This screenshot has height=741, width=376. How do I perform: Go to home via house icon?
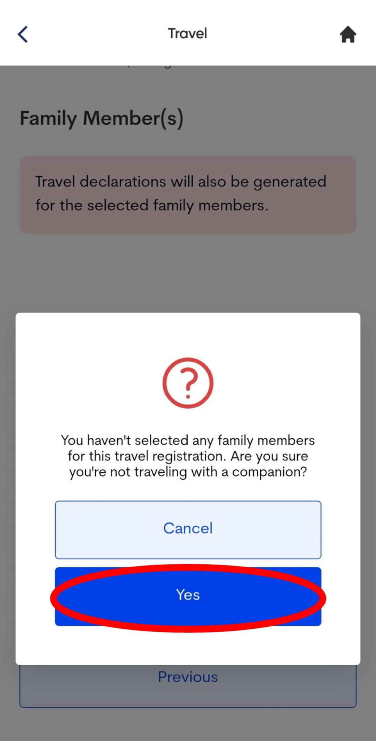348,34
